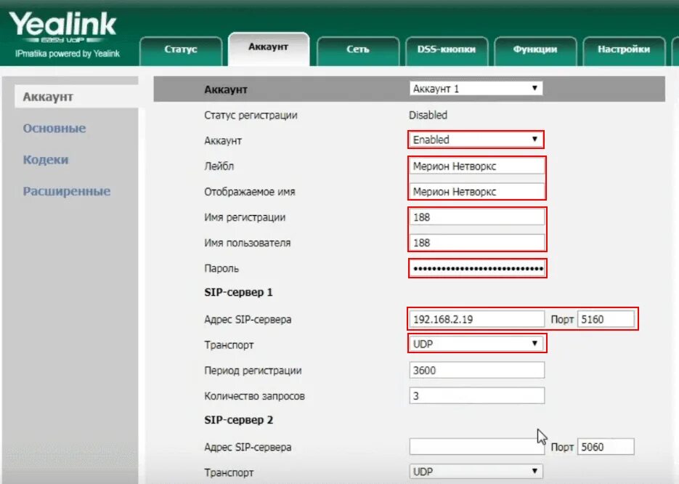Click the SIP-сервер 2 heading

click(239, 420)
